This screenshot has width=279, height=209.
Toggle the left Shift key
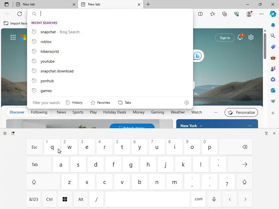[43, 182]
